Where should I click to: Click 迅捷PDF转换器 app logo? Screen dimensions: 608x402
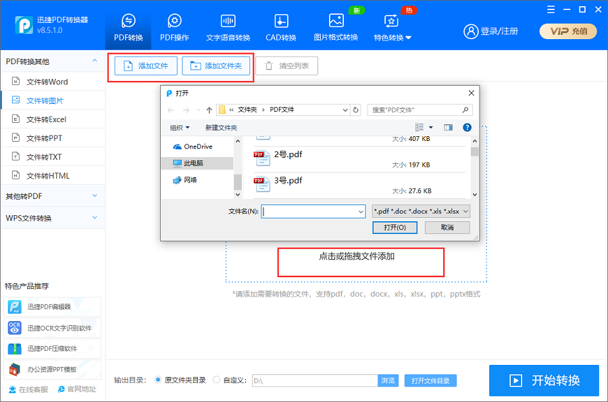pos(24,25)
